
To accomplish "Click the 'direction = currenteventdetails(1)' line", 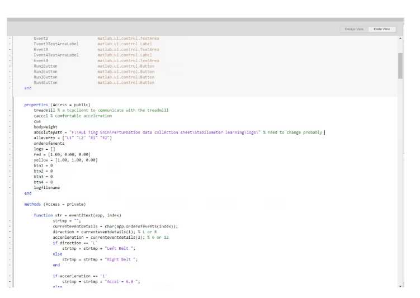I will (105, 232).
